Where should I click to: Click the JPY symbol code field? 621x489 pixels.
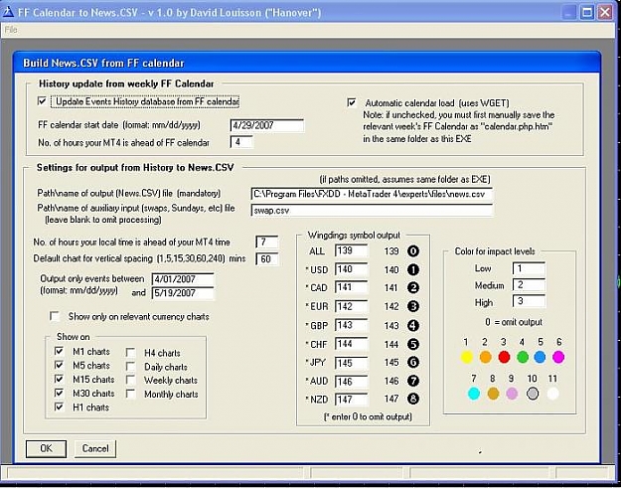point(352,363)
